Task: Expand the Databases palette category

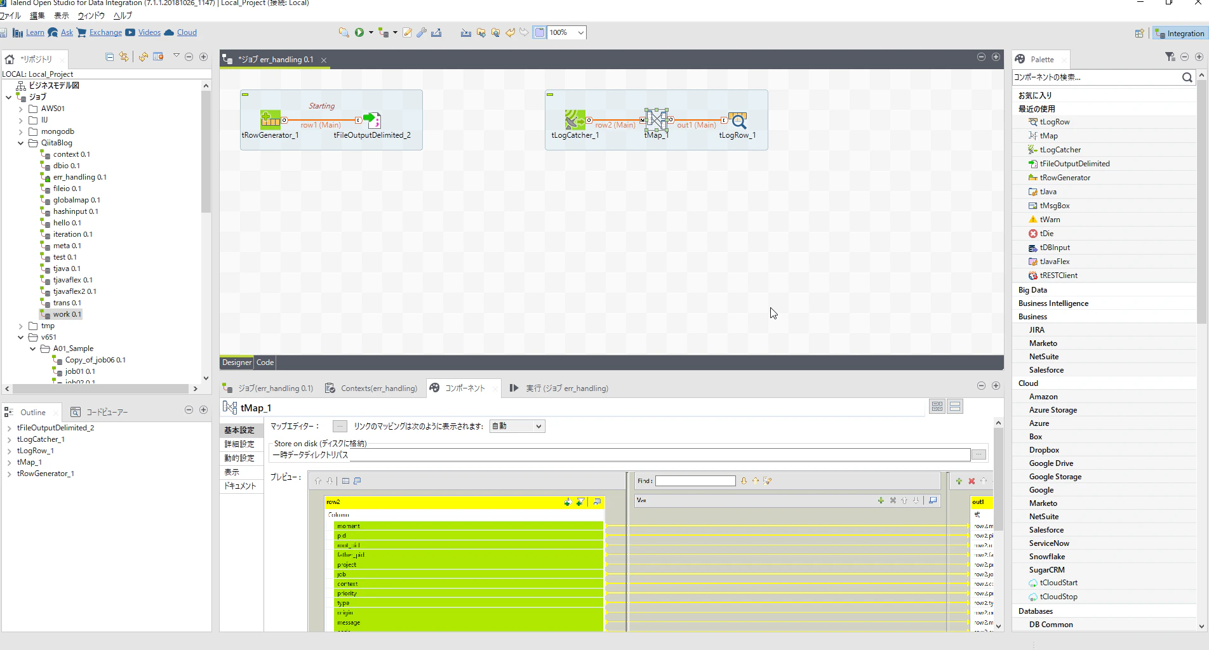Action: click(x=1035, y=611)
